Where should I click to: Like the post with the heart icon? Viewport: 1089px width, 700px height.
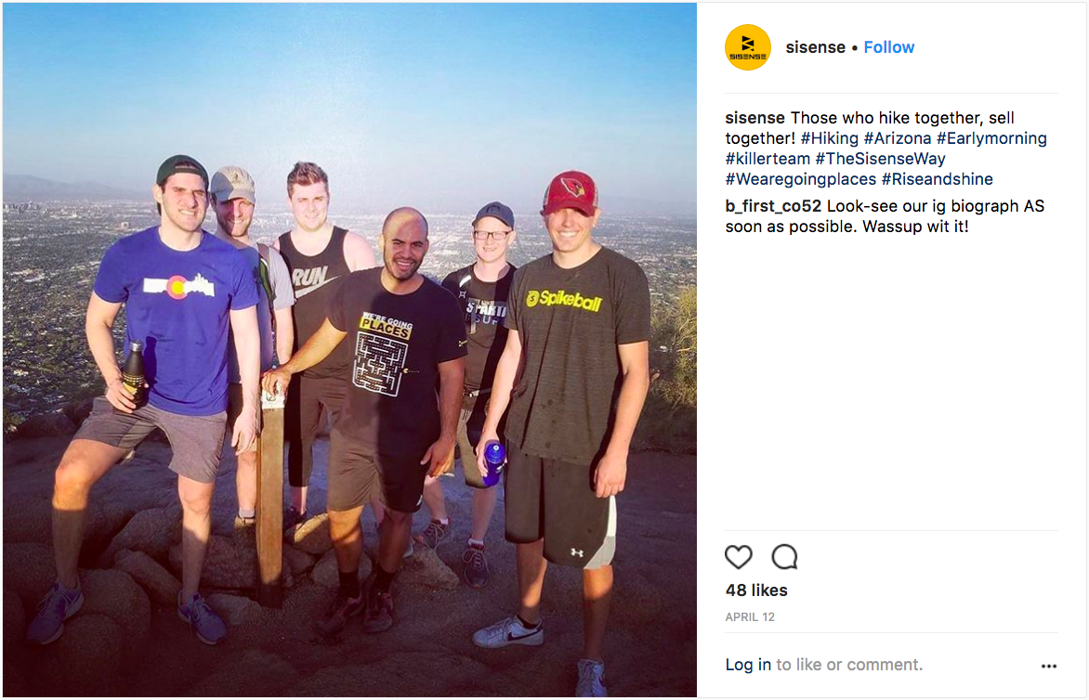(x=739, y=557)
